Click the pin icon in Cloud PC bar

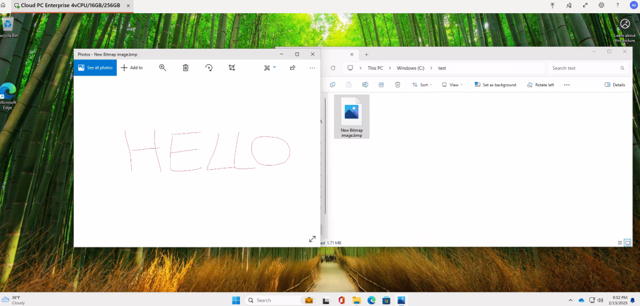(x=569, y=5)
